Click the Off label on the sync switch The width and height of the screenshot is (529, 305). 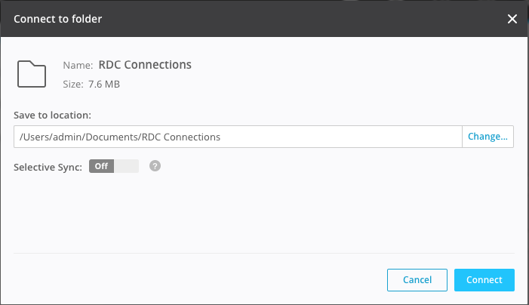pyautogui.click(x=101, y=166)
